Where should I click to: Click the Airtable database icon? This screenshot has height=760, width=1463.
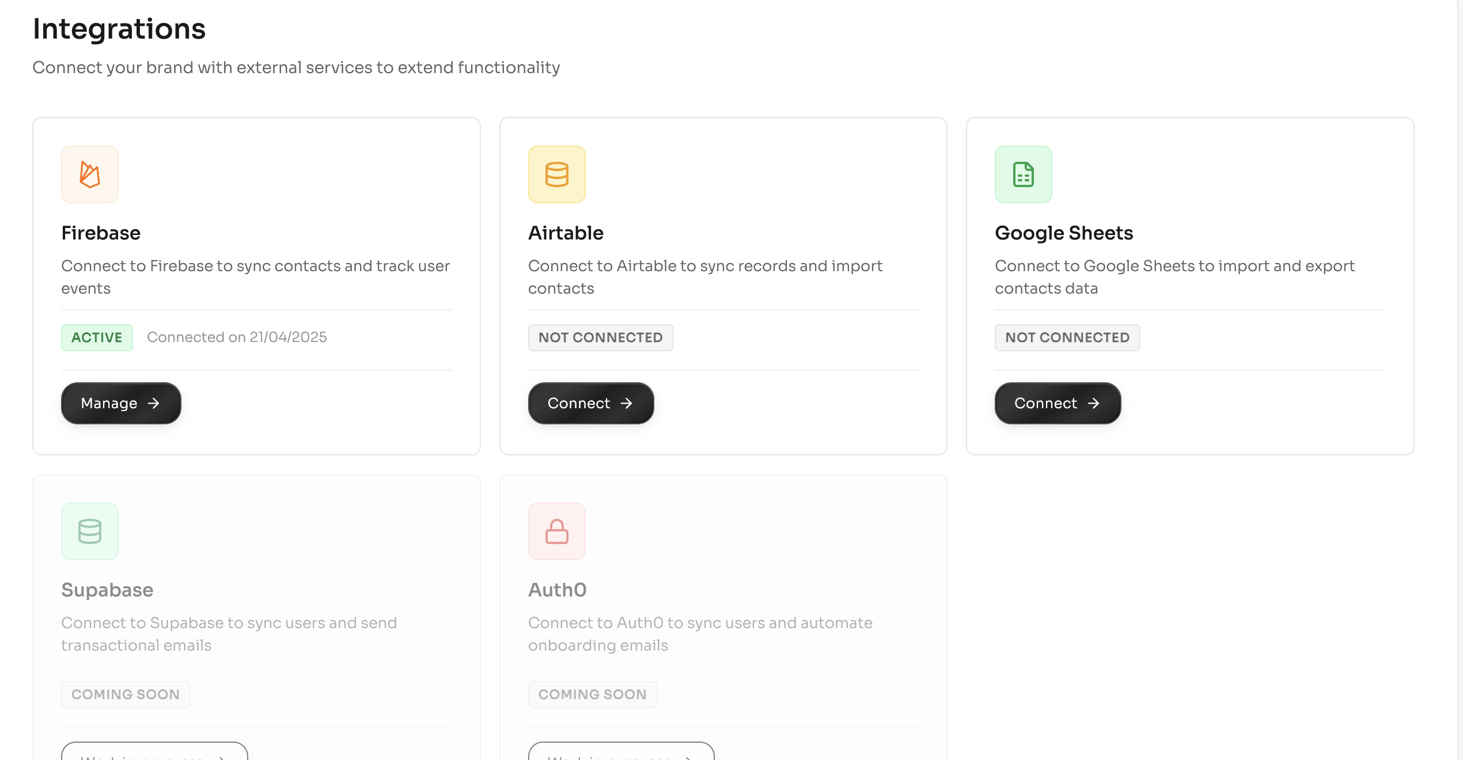(556, 174)
